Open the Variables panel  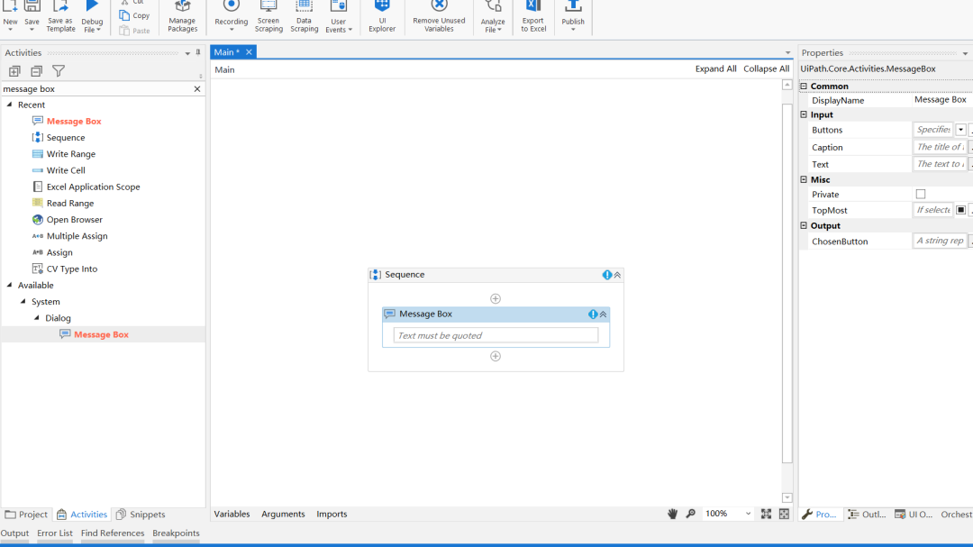232,514
